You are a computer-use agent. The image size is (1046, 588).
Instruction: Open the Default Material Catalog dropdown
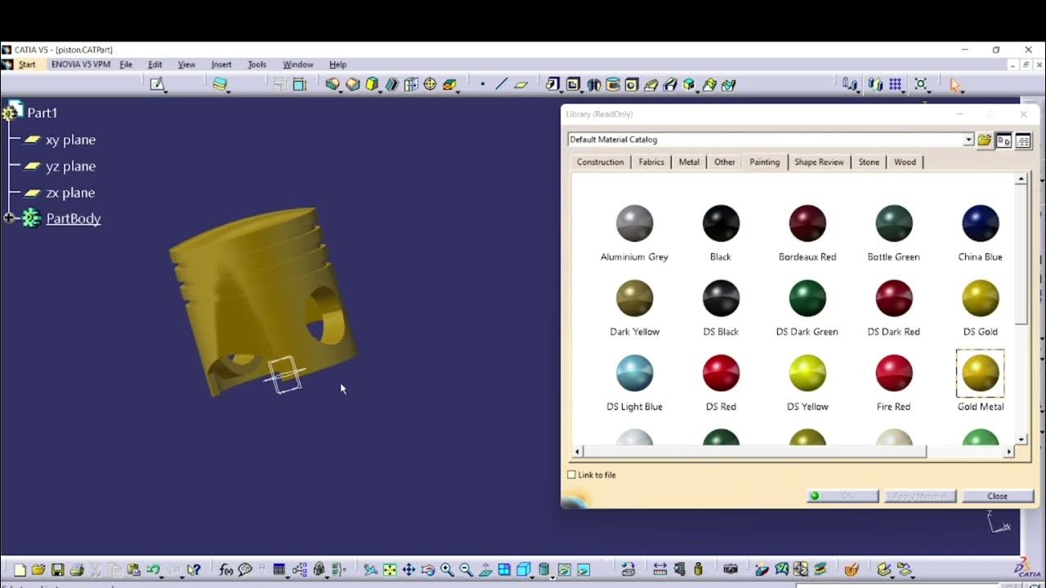point(968,140)
